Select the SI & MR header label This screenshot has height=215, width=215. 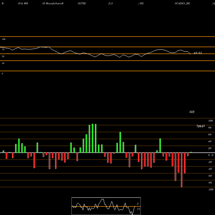click(23, 3)
